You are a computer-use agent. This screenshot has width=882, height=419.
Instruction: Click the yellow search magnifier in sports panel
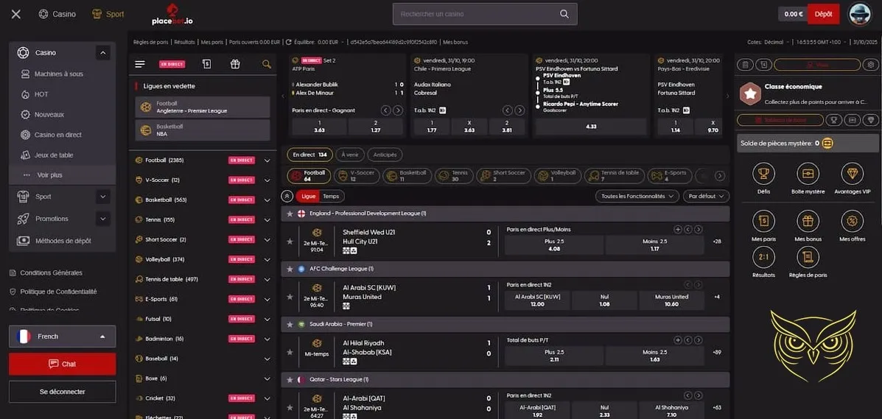pos(267,64)
